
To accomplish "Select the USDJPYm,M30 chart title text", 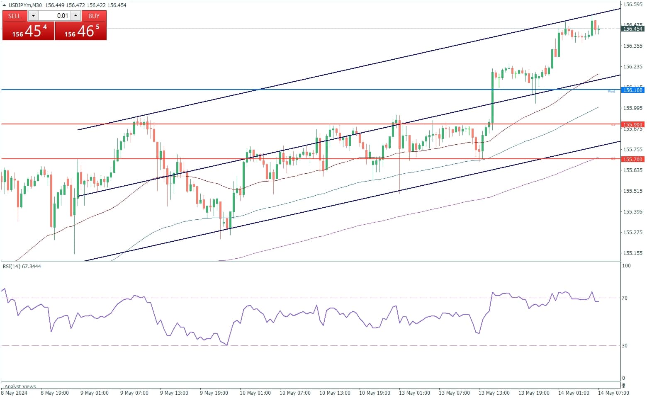I will pyautogui.click(x=25, y=5).
